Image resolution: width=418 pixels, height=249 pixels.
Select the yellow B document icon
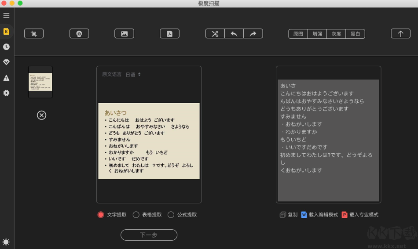coord(7,31)
